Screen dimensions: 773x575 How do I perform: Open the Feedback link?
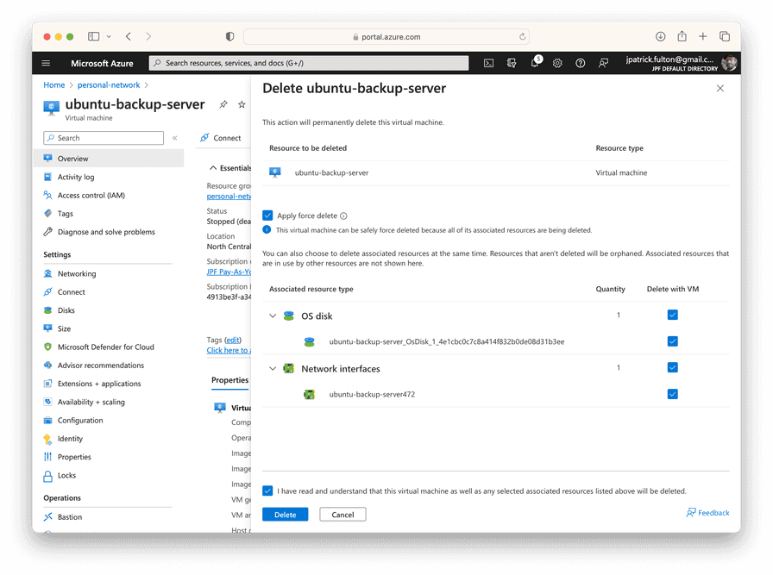[707, 513]
